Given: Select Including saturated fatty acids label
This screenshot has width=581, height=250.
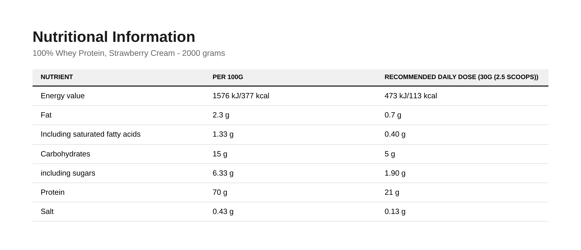Looking at the screenshot, I should coord(91,134).
